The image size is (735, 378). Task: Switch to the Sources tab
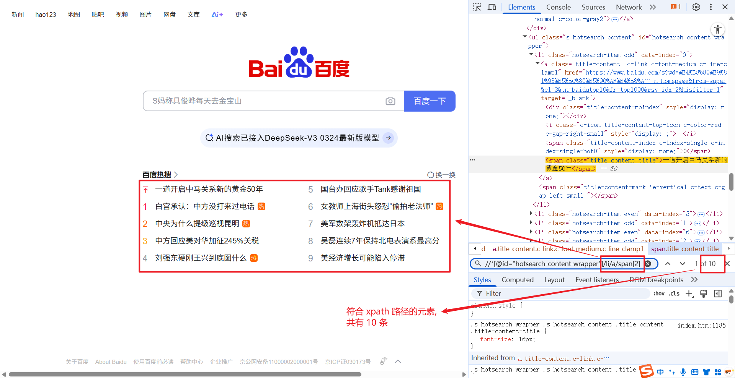593,7
